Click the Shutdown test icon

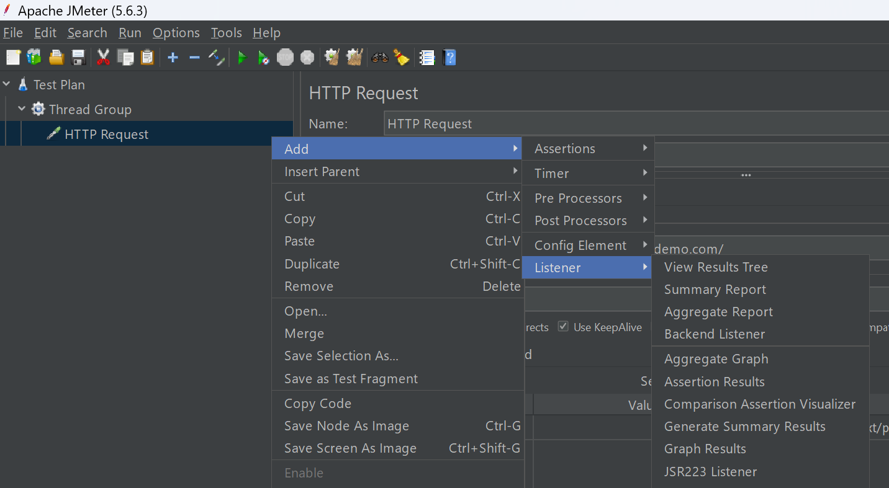[307, 58]
